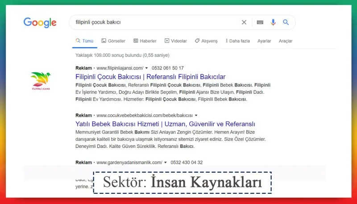Go to the Videolar tab
This screenshot has height=204, width=357.
176,41
